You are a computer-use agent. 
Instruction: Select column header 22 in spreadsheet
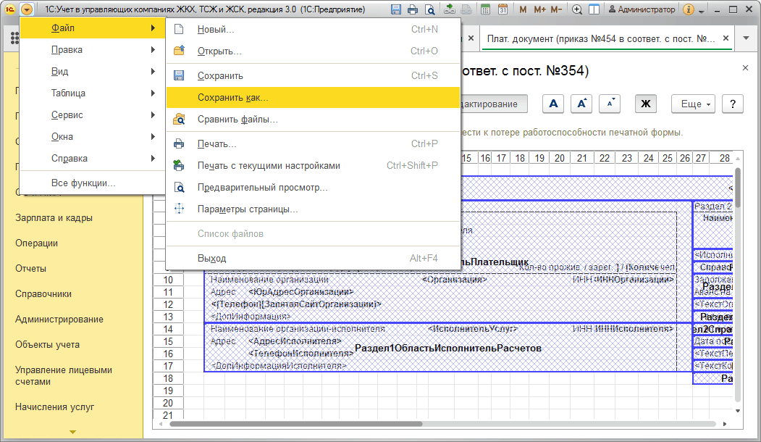click(604, 158)
